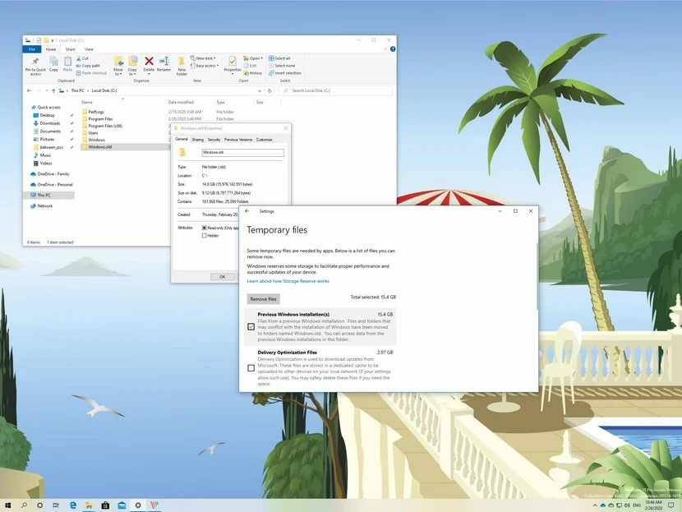Click the Search Local Disk (C:) box
Viewport: 682px width, 512px height.
click(336, 90)
